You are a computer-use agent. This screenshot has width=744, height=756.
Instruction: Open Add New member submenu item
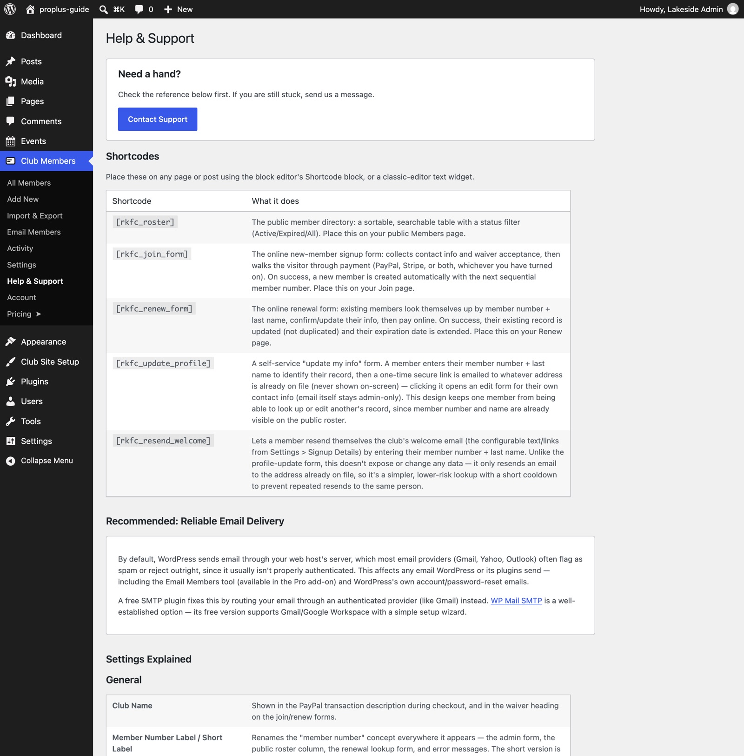(x=23, y=199)
